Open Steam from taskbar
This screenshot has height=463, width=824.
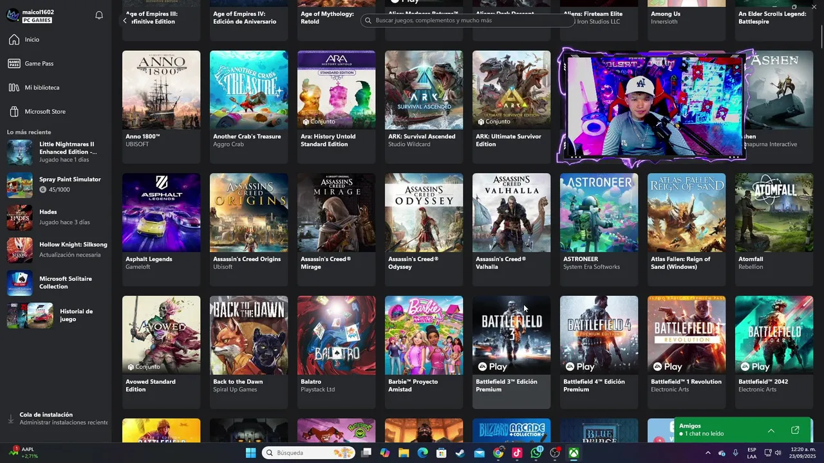point(460,453)
